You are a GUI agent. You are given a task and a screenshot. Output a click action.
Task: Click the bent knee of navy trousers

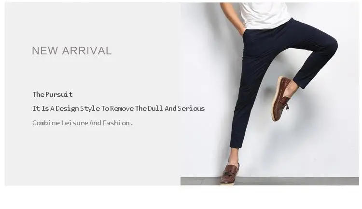click(x=330, y=45)
